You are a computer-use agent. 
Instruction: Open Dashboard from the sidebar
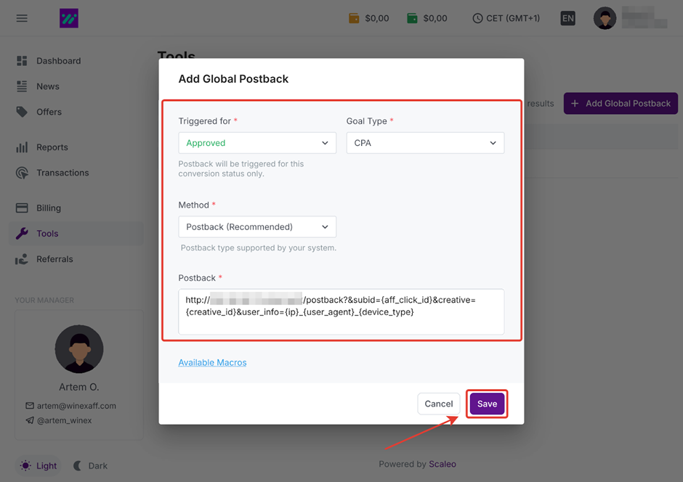(58, 61)
